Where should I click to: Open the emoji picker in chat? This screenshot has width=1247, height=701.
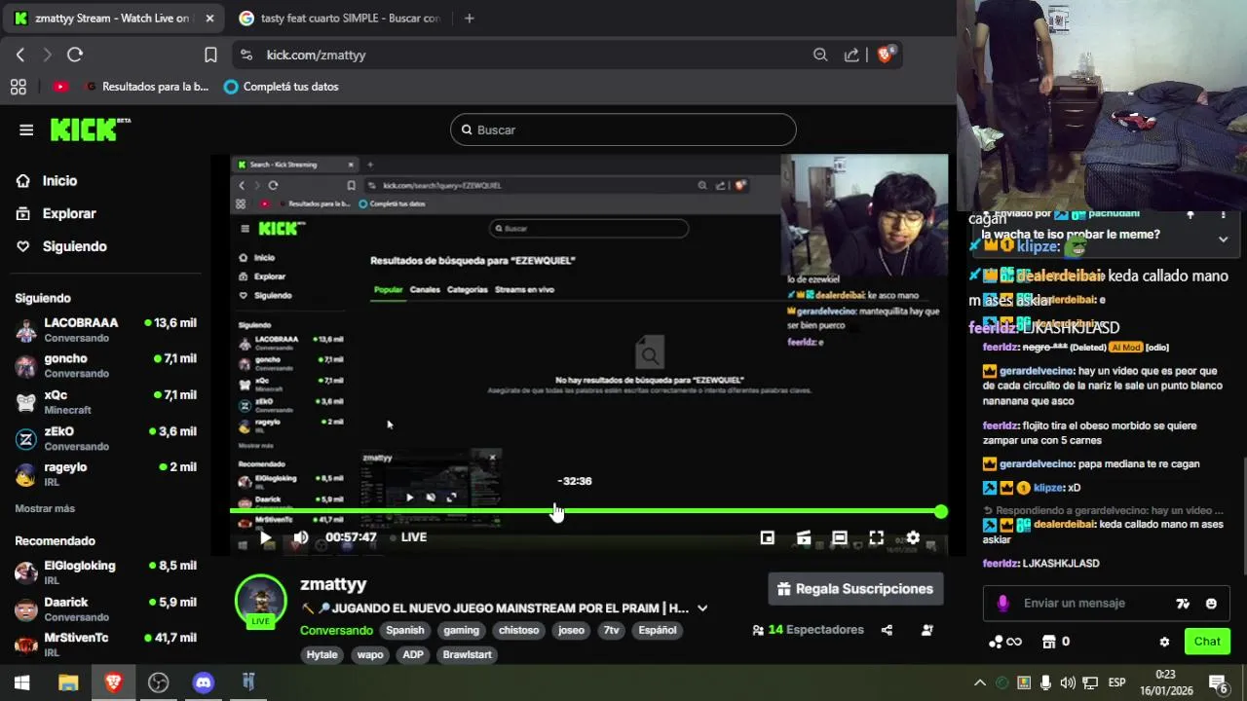1211,604
